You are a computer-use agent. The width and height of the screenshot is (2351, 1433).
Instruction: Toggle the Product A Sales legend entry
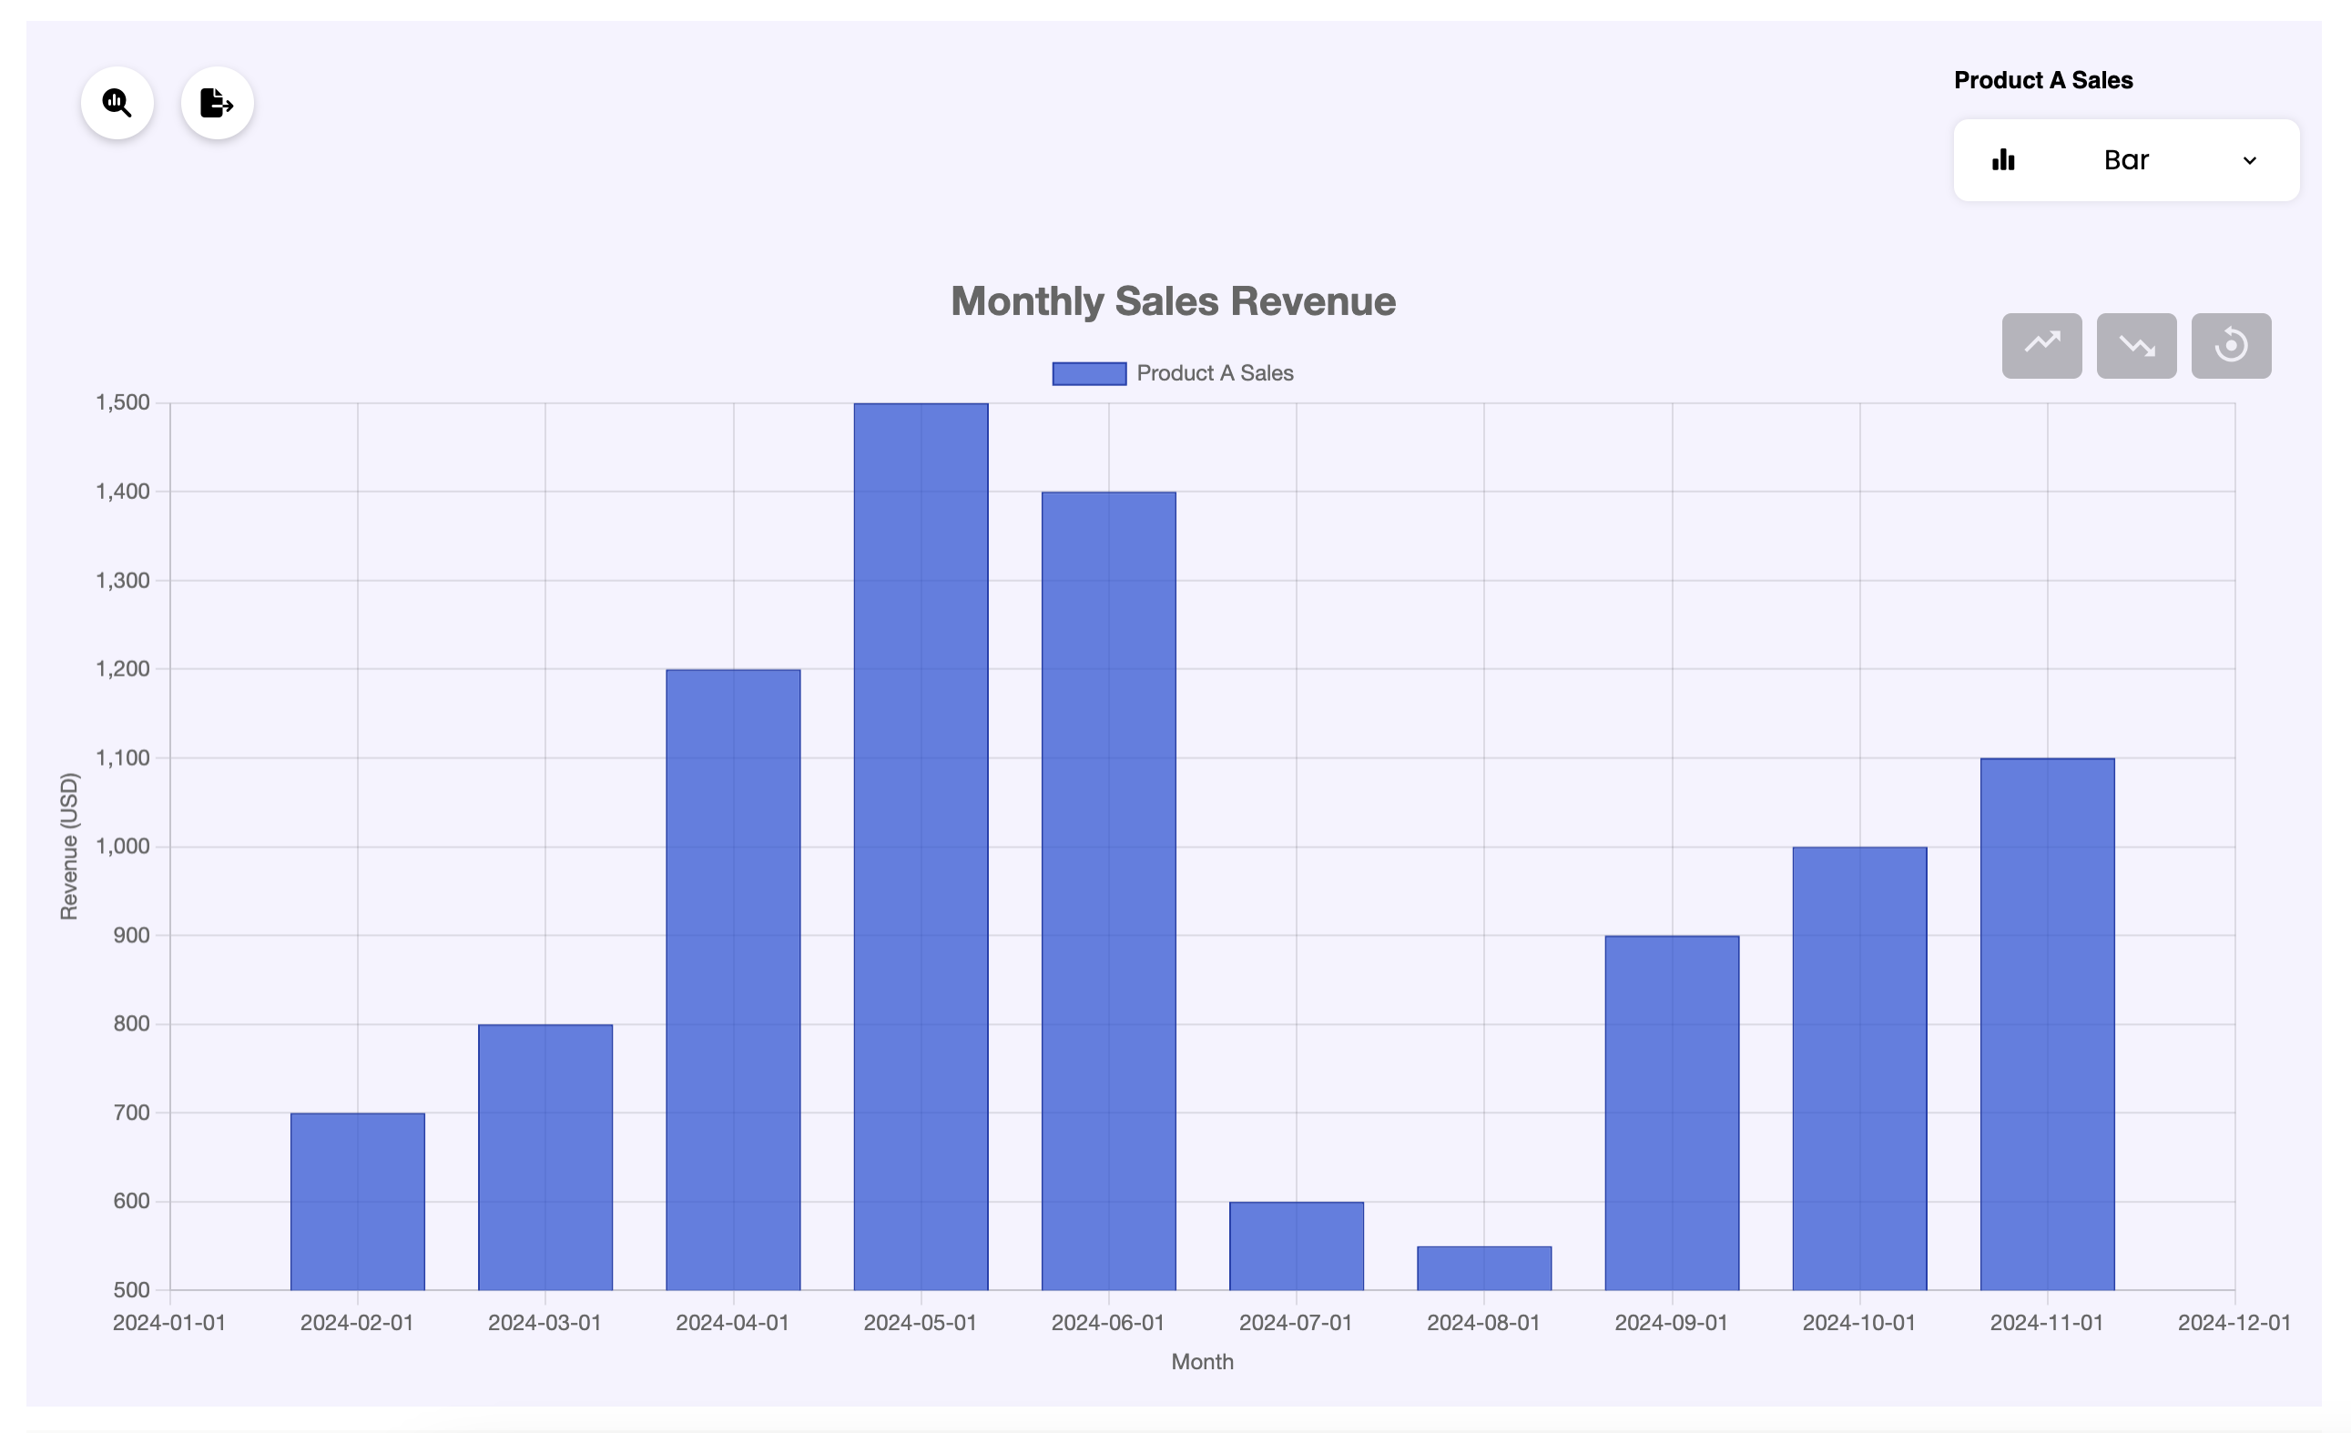click(x=1172, y=373)
